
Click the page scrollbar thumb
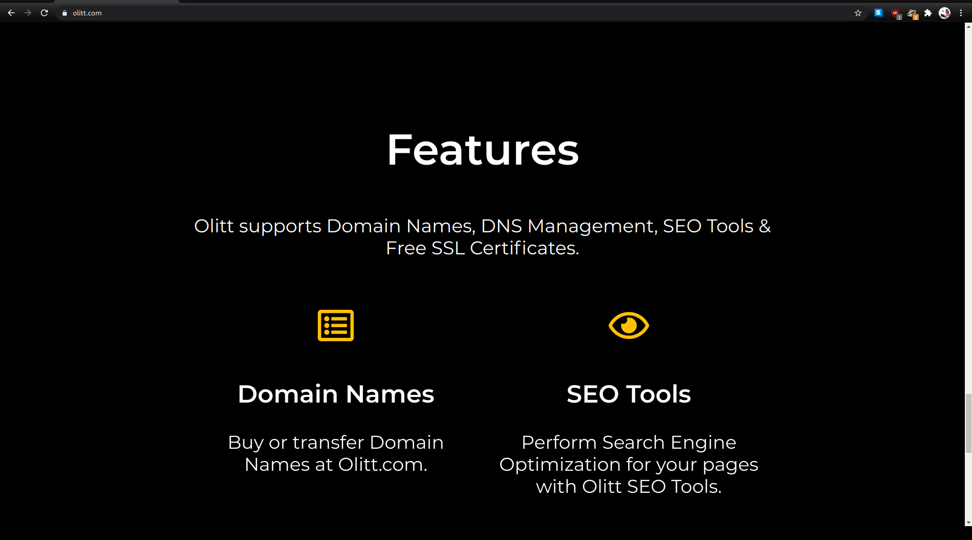point(968,423)
